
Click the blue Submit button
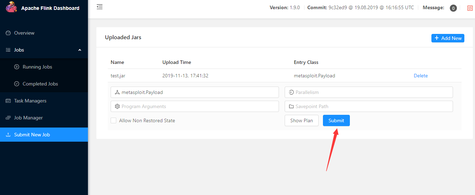[336, 120]
